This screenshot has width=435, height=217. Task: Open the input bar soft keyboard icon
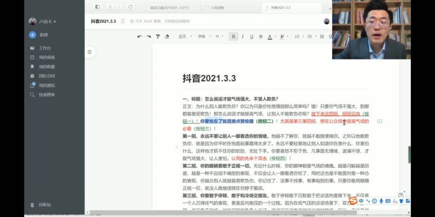pos(388,201)
